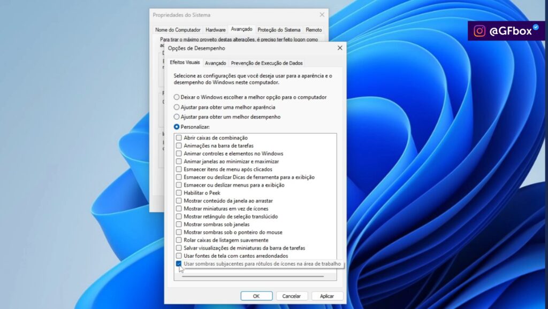Screen dimensions: 548x309
Task: Select Proteção do Sistema tab
Action: [279, 30]
